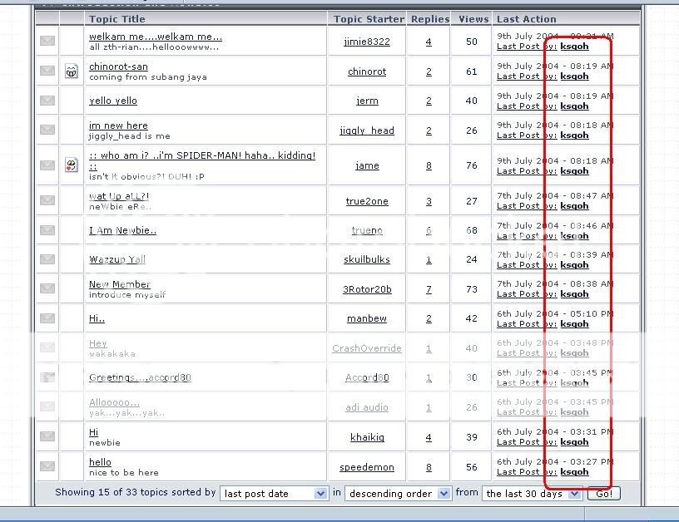Viewport: 679px width, 522px height.
Task: Click envelope icon beside 'hello' topic
Action: click(x=47, y=466)
